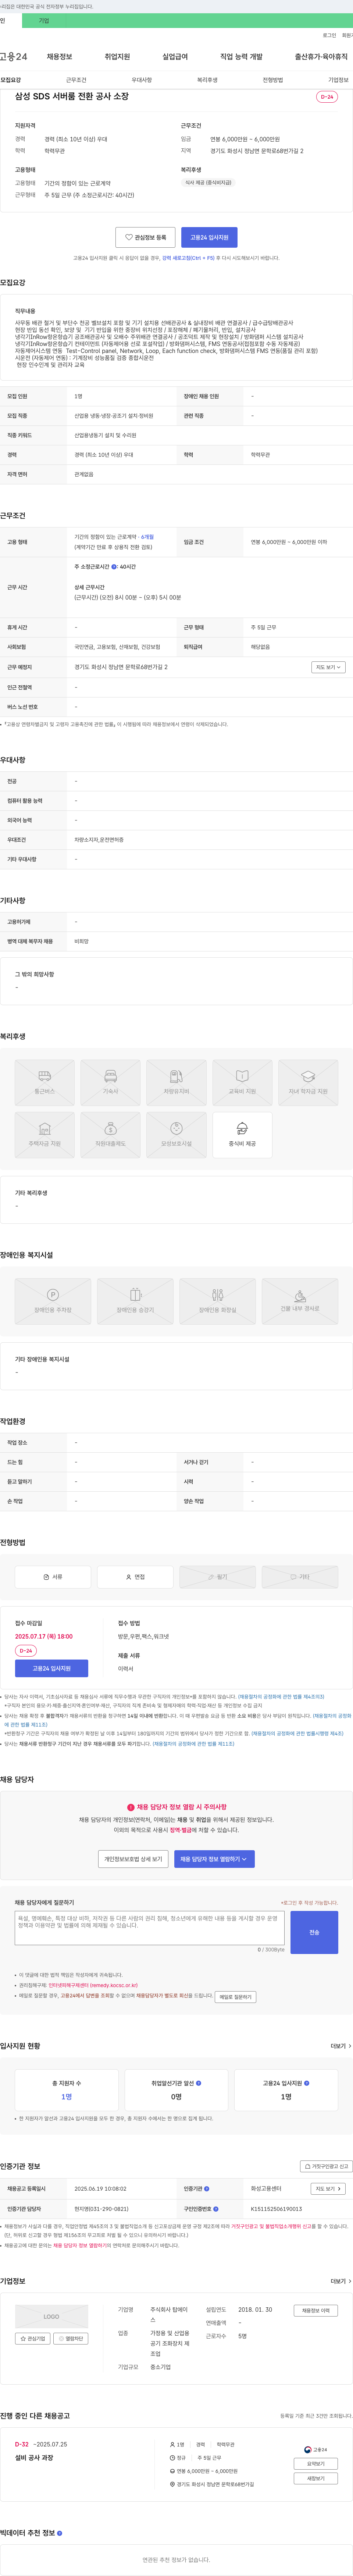
Task: Select the 중식비 제공 welfare icon
Action: point(242,1135)
